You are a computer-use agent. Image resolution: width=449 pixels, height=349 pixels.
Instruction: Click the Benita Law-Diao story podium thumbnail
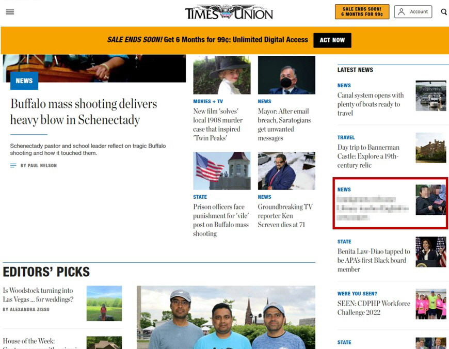pos(430,252)
